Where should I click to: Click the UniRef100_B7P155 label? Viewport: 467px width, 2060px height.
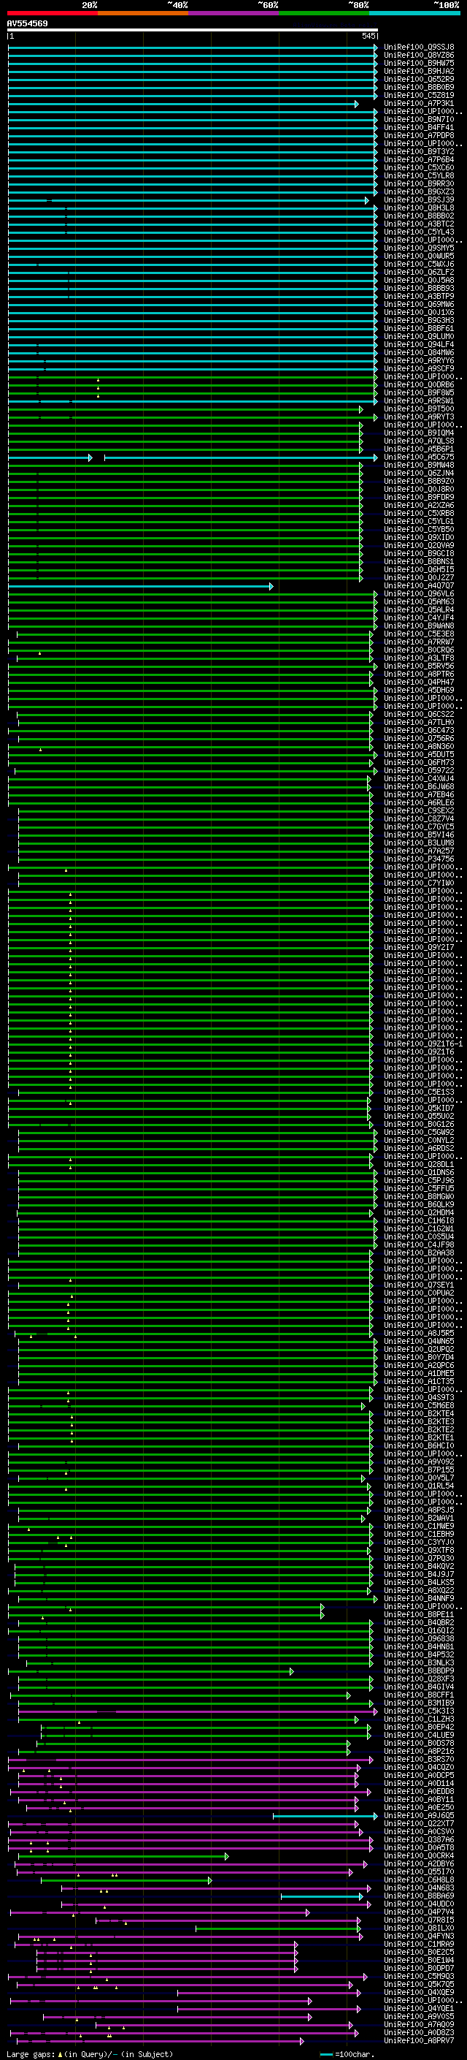click(x=419, y=1470)
